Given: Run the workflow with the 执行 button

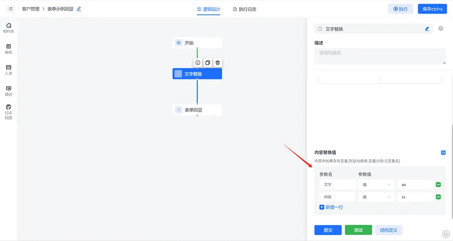Looking at the screenshot, I should coord(400,8).
